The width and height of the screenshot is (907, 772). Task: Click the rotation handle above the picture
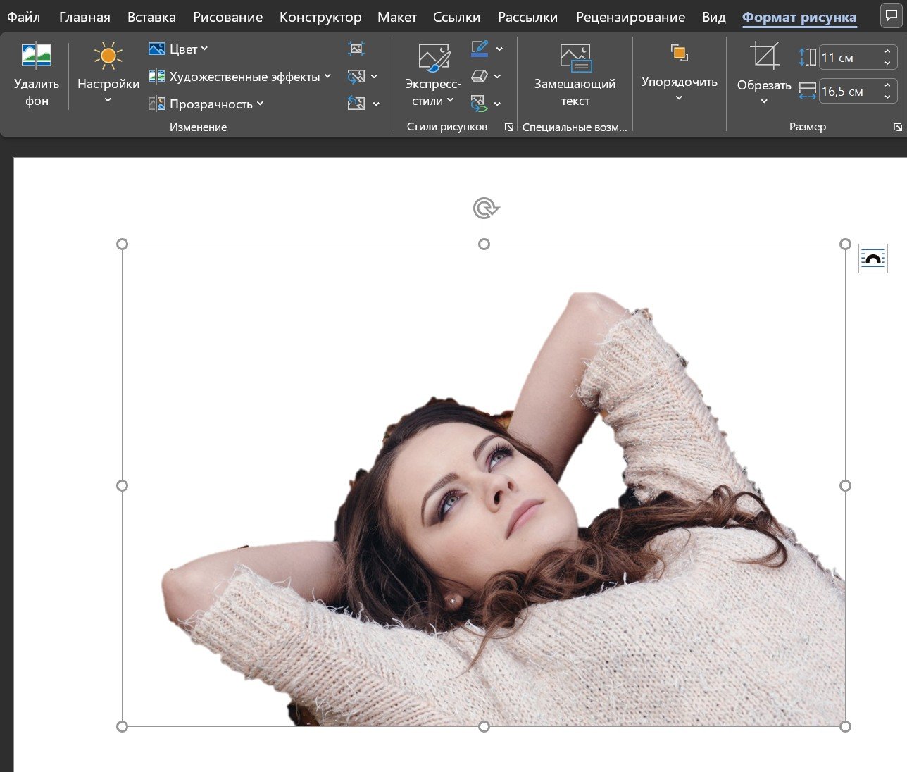pyautogui.click(x=484, y=208)
